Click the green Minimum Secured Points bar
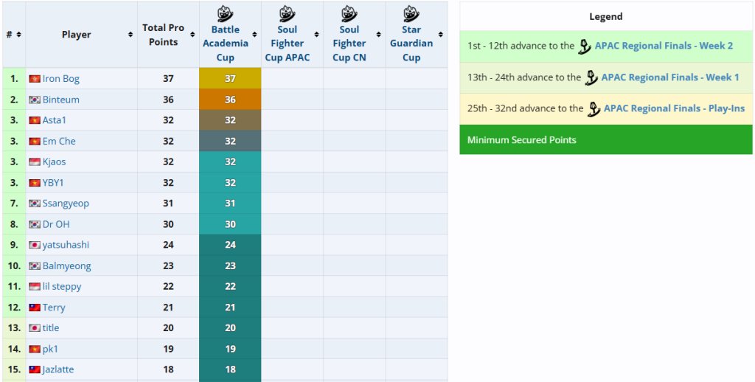 tap(605, 140)
